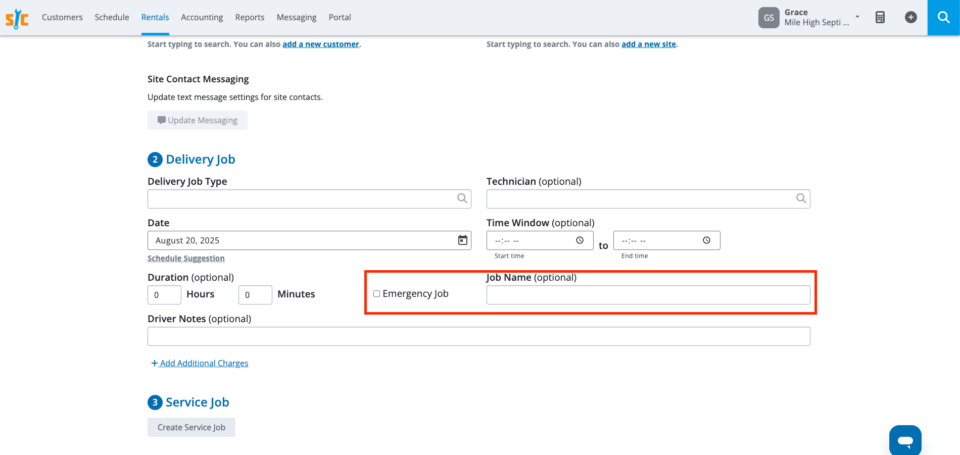Click the duration Hours input

point(164,295)
